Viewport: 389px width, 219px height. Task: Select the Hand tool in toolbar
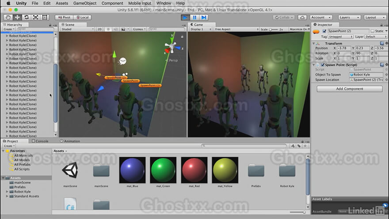pyautogui.click(x=8, y=17)
